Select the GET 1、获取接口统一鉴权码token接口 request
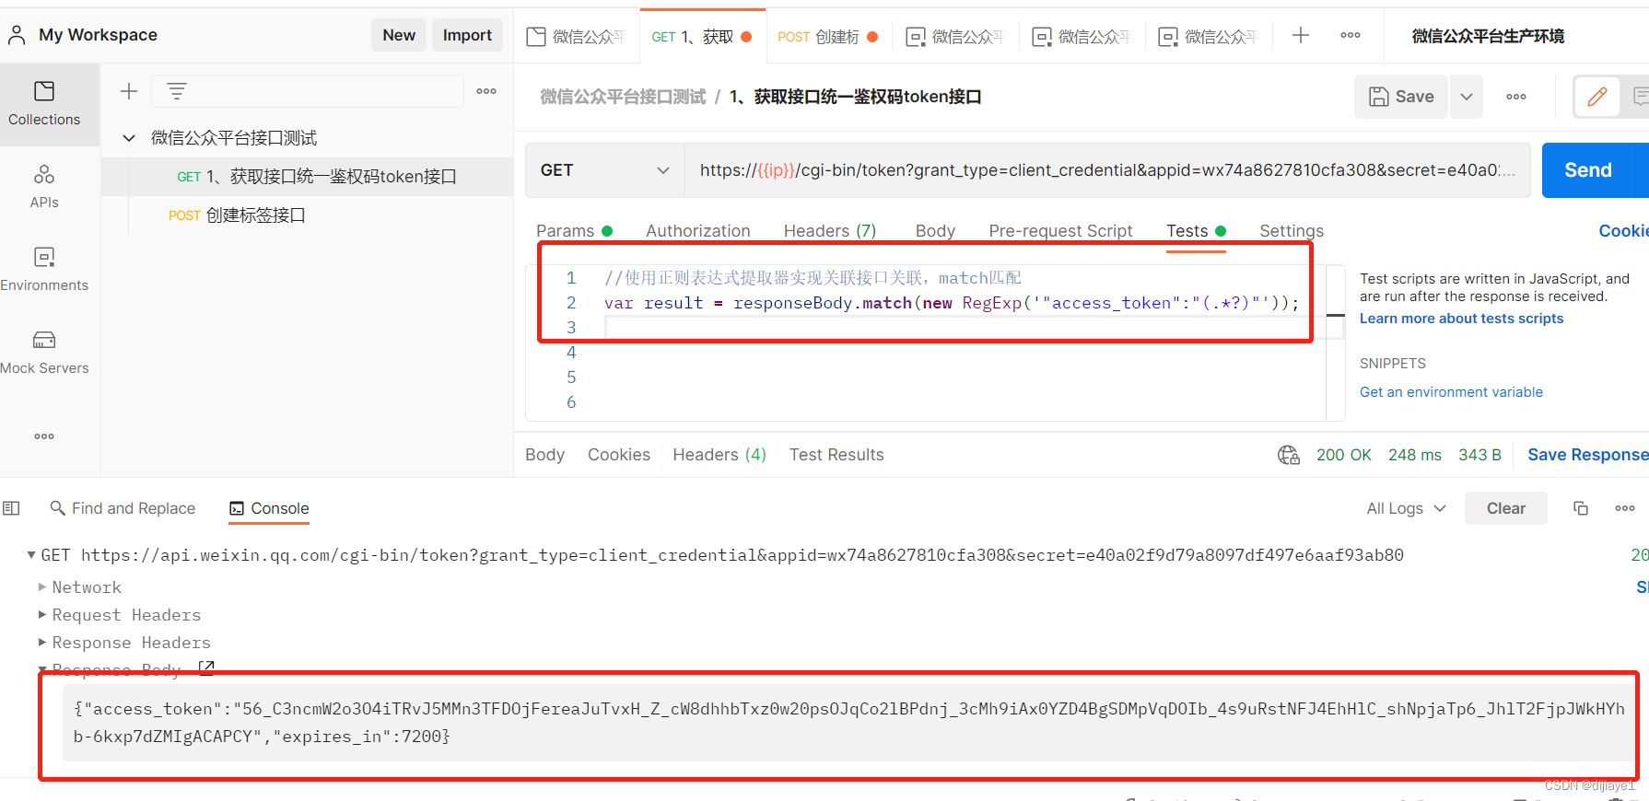1649x801 pixels. pyautogui.click(x=307, y=177)
